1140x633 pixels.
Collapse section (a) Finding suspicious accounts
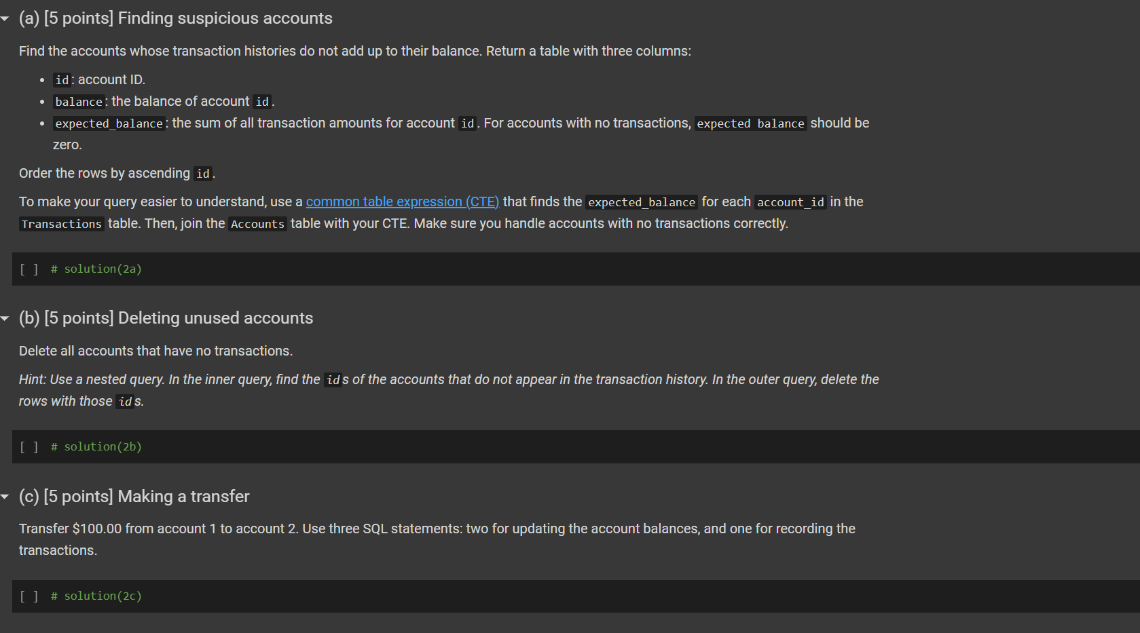5,18
